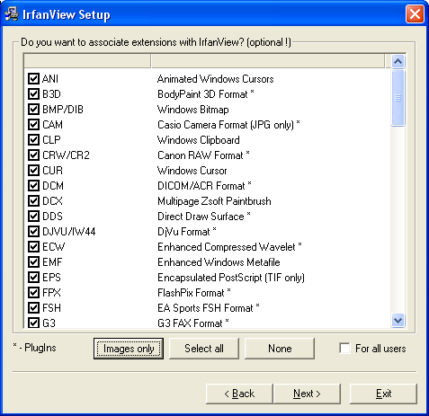The width and height of the screenshot is (429, 416).
Task: Toggle the FSH checkbox
Action: click(x=33, y=308)
